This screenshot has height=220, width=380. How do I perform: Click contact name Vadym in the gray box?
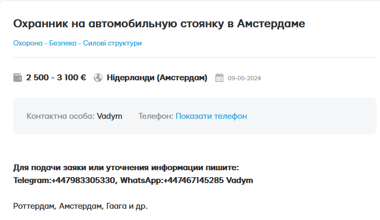(109, 116)
